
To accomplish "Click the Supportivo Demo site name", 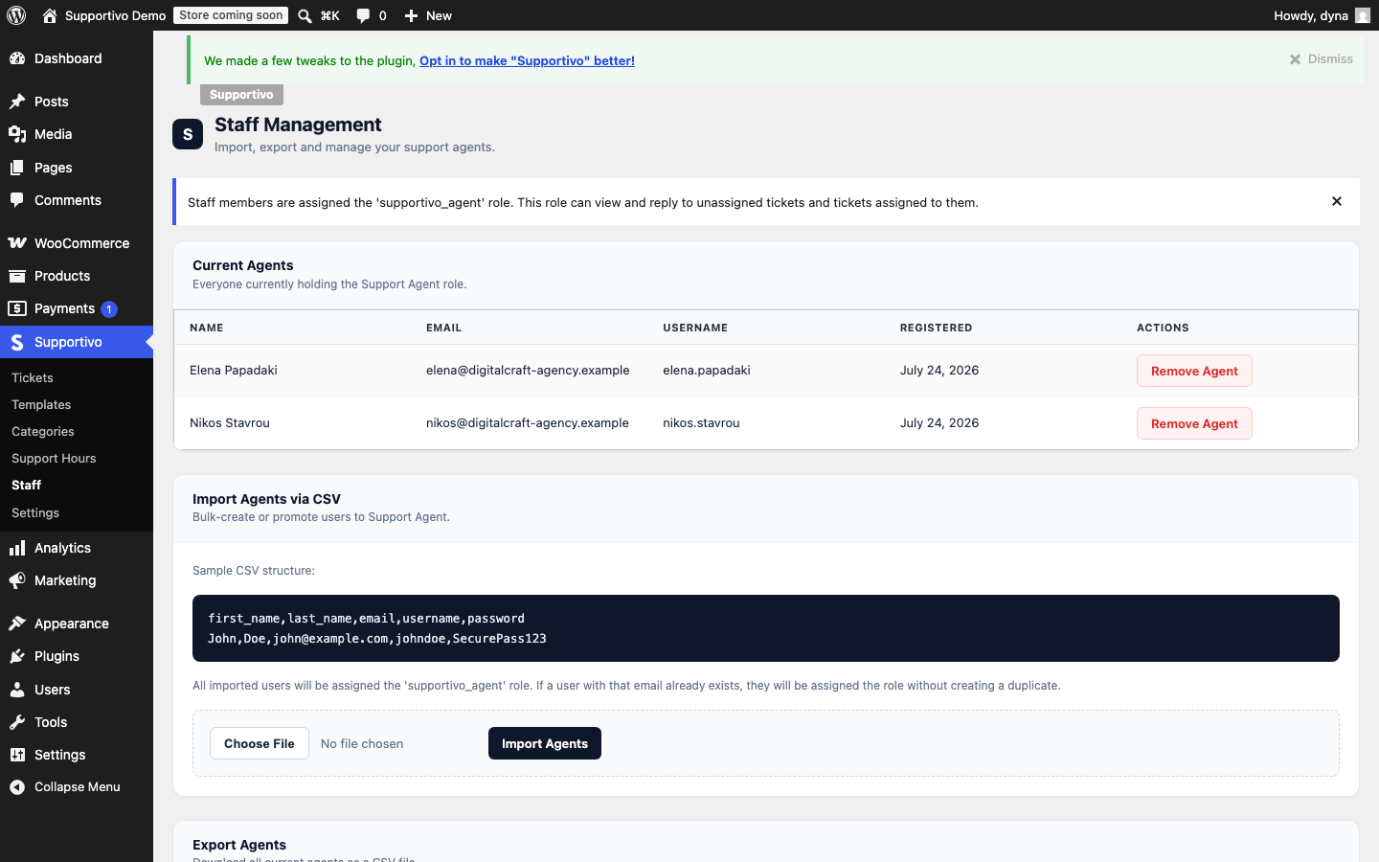I will 116,15.
